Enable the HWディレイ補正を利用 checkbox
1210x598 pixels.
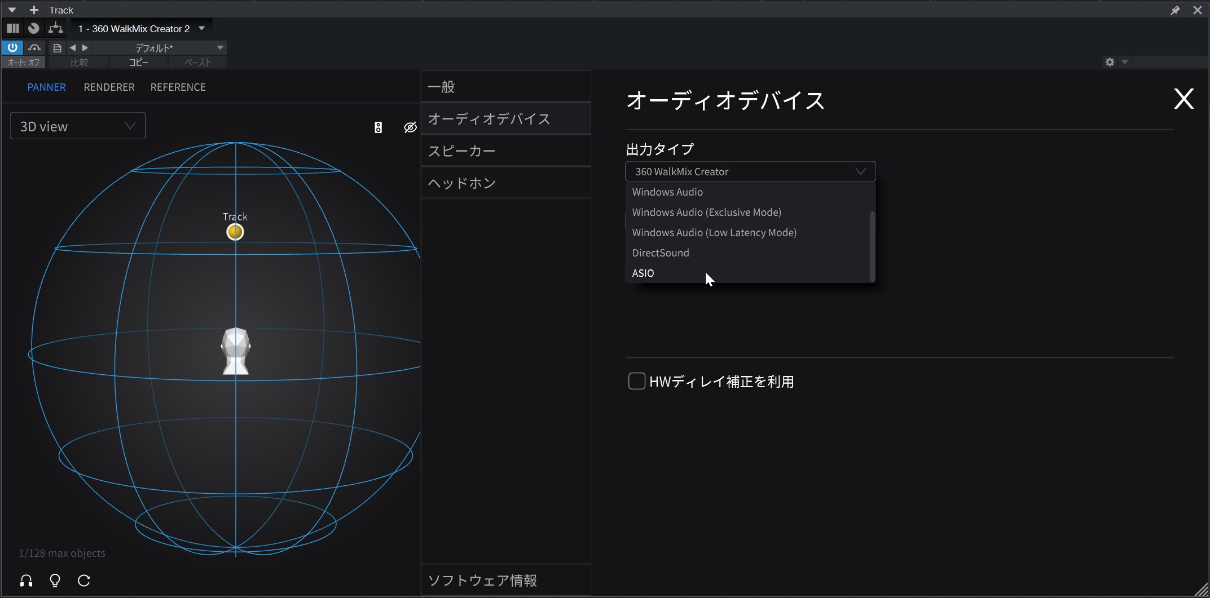point(637,381)
